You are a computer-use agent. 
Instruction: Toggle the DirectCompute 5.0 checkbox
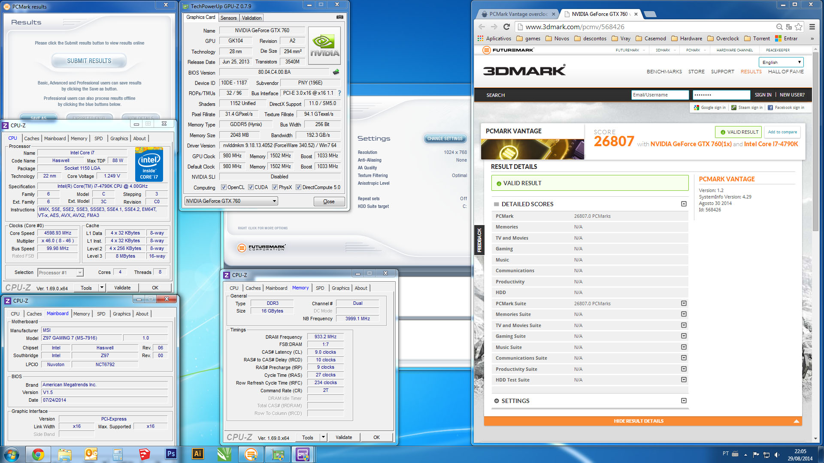pyautogui.click(x=298, y=187)
